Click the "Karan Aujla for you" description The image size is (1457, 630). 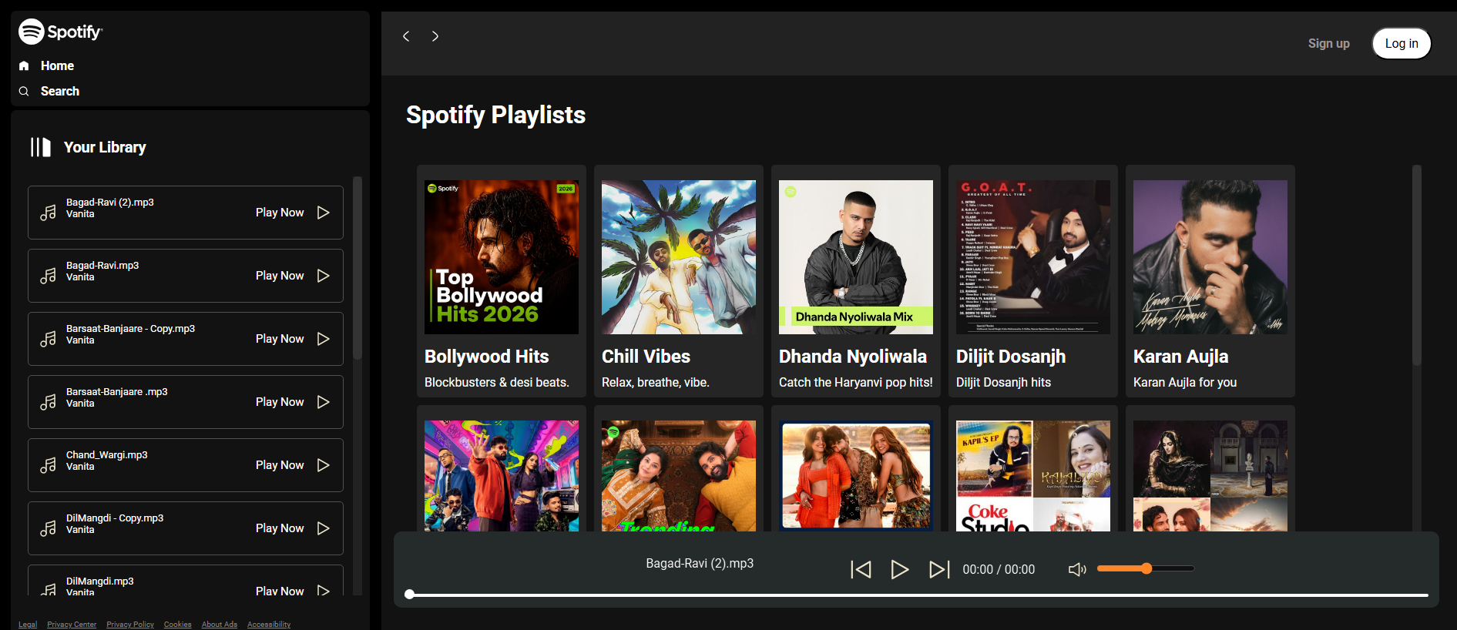pos(1185,383)
